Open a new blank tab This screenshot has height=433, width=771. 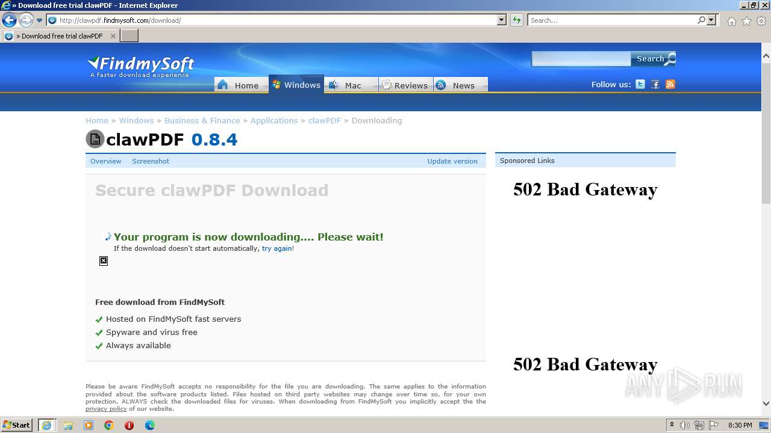(x=130, y=36)
